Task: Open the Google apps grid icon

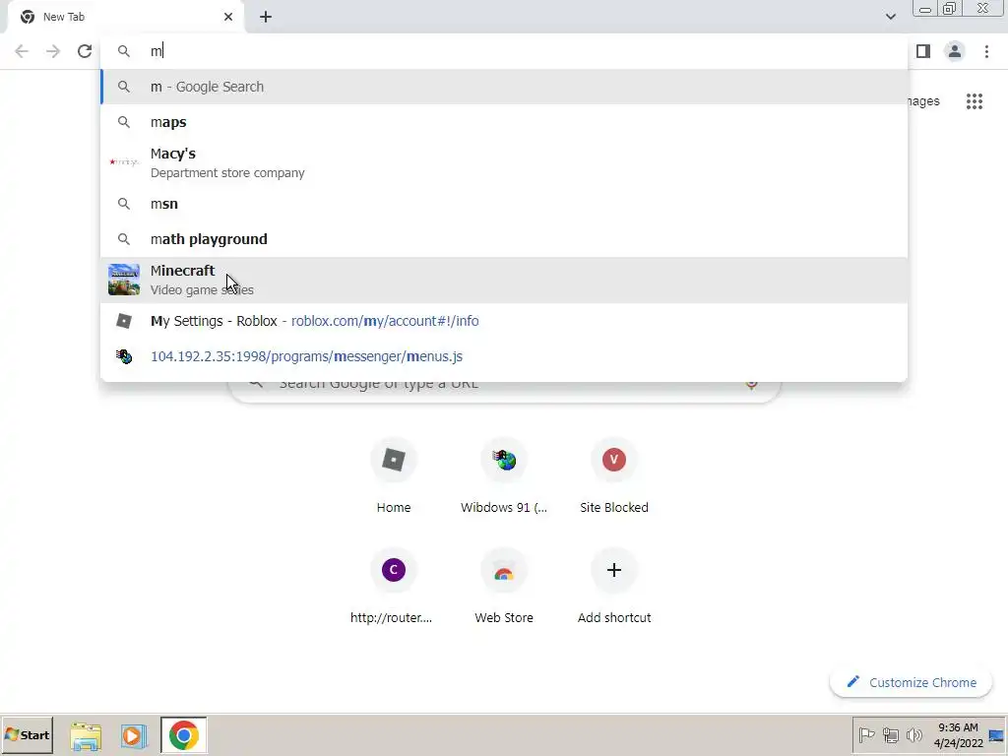Action: tap(975, 101)
